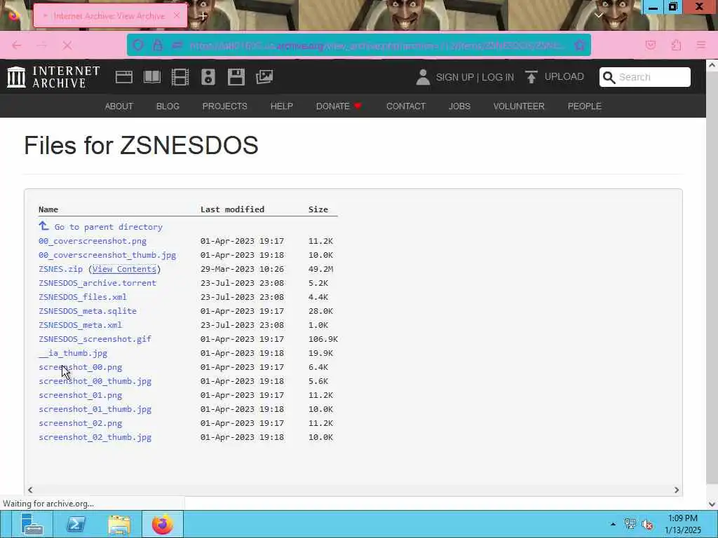Viewport: 718px width, 538px height.
Task: Download ZSNES.zip
Action: [60, 269]
